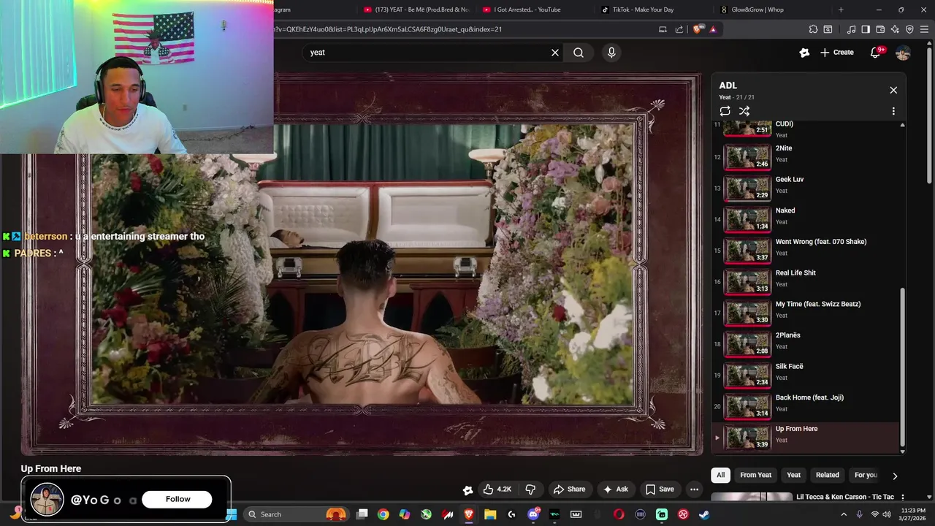The image size is (935, 526).
Task: Play Geek Luv from the playlist
Action: point(806,188)
